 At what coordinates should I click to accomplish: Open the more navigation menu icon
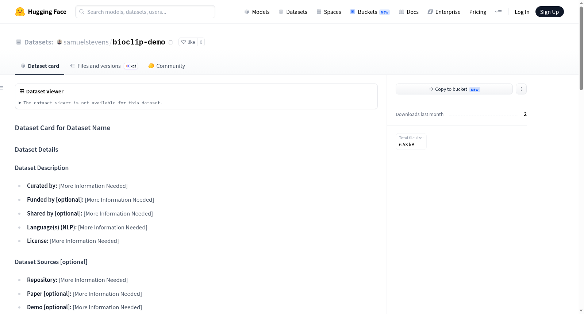pyautogui.click(x=498, y=12)
